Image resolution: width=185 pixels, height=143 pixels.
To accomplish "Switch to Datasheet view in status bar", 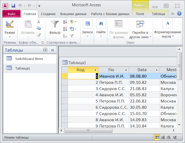I will (x=157, y=137).
